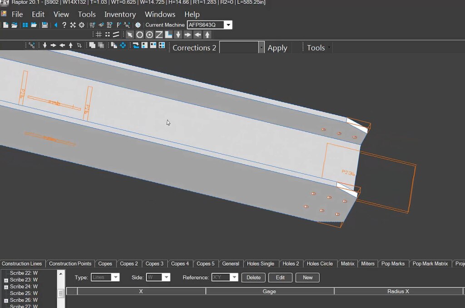Click the save floppy disk icon
Image resolution: width=465 pixels, height=308 pixels.
[x=45, y=25]
